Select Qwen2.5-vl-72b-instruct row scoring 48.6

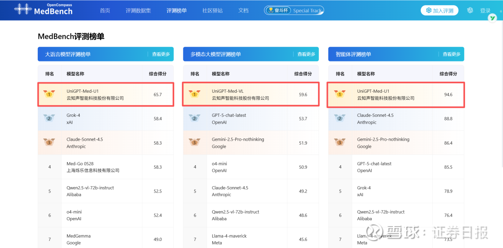(x=251, y=215)
